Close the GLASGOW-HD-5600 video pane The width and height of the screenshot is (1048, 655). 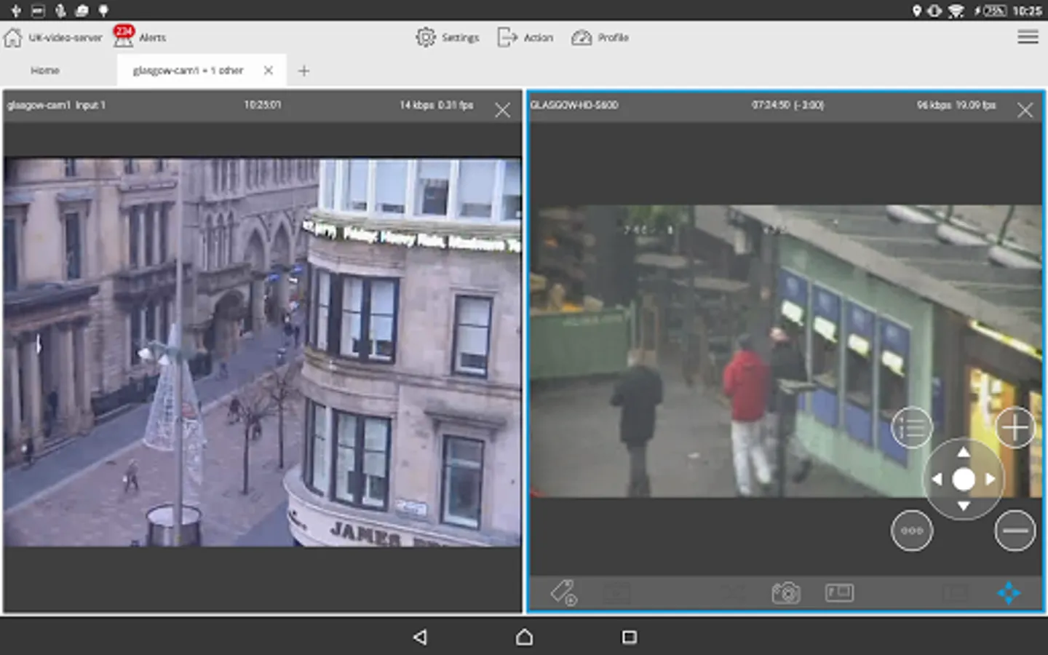pyautogui.click(x=1025, y=111)
